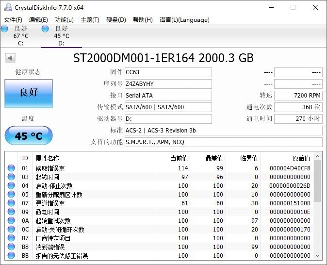
Task: Click the 当前值 column header
Action: coord(173,158)
